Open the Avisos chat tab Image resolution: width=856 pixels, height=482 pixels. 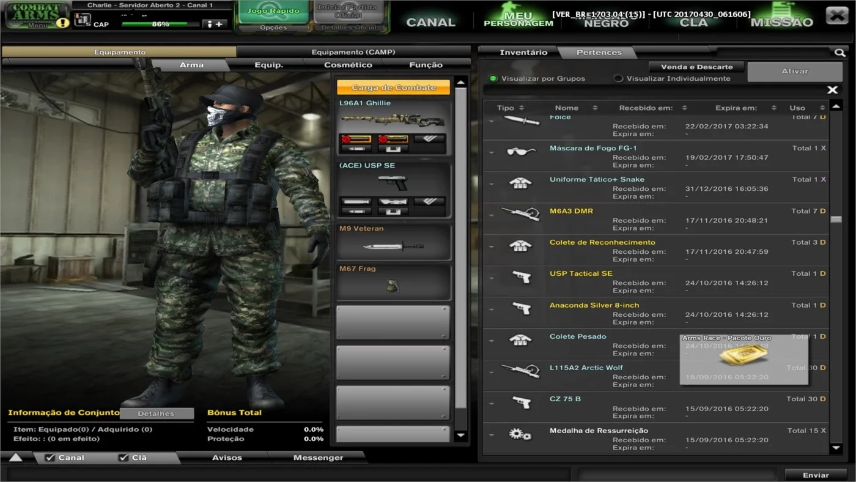(227, 458)
